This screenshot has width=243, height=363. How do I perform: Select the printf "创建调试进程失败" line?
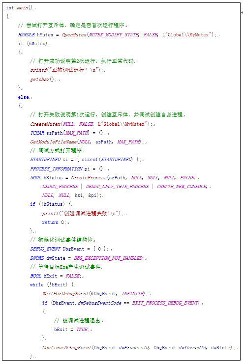(x=83, y=213)
